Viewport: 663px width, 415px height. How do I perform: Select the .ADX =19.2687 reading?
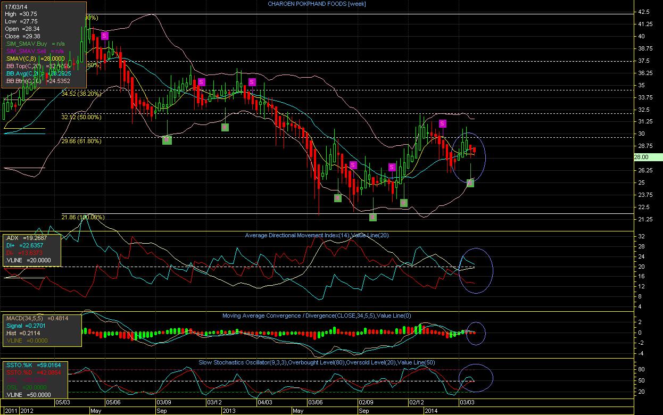(x=26, y=238)
